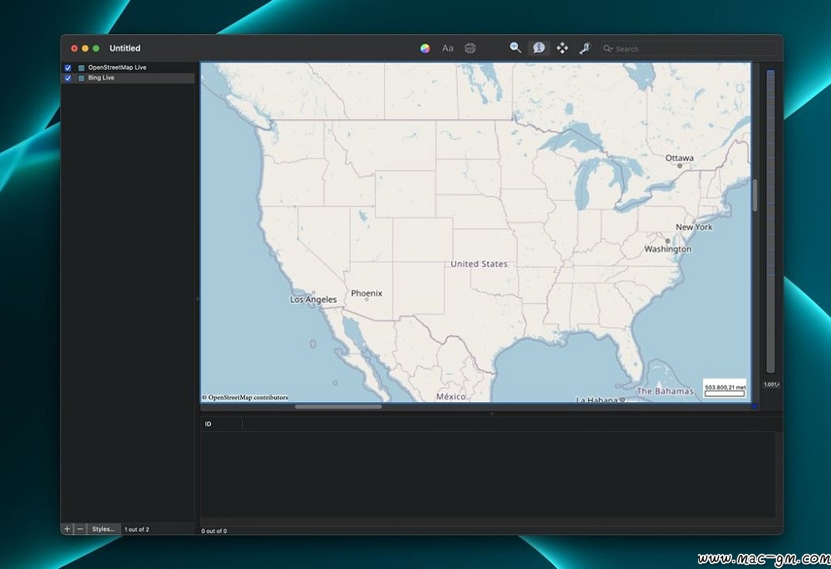This screenshot has width=831, height=569.
Task: Click the OpenStreetMap Live layer icon
Action: pos(81,68)
